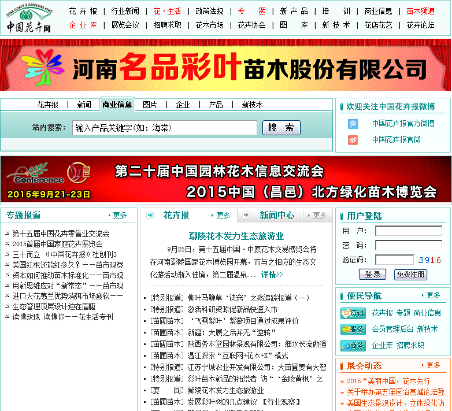Open 详情>> for the featured article
452x411 pixels.
[272, 275]
